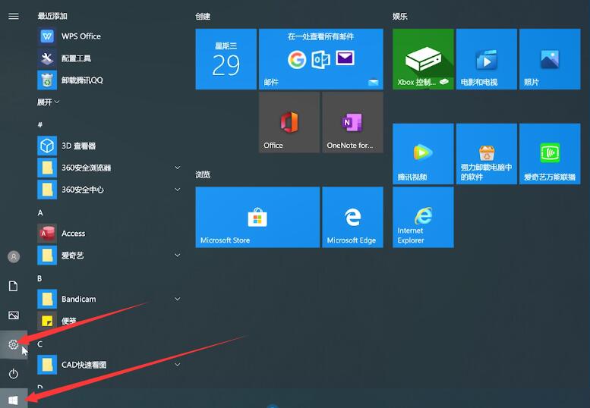Image resolution: width=590 pixels, height=408 pixels.
Task: Click the A letter index header
Action: (x=40, y=212)
